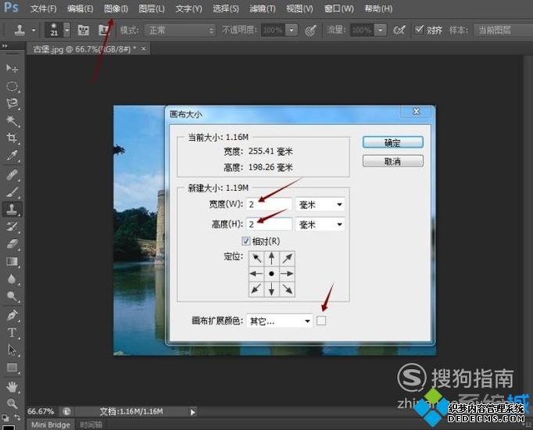
Task: Open sample source dropdown (当前图层)
Action: [503, 30]
